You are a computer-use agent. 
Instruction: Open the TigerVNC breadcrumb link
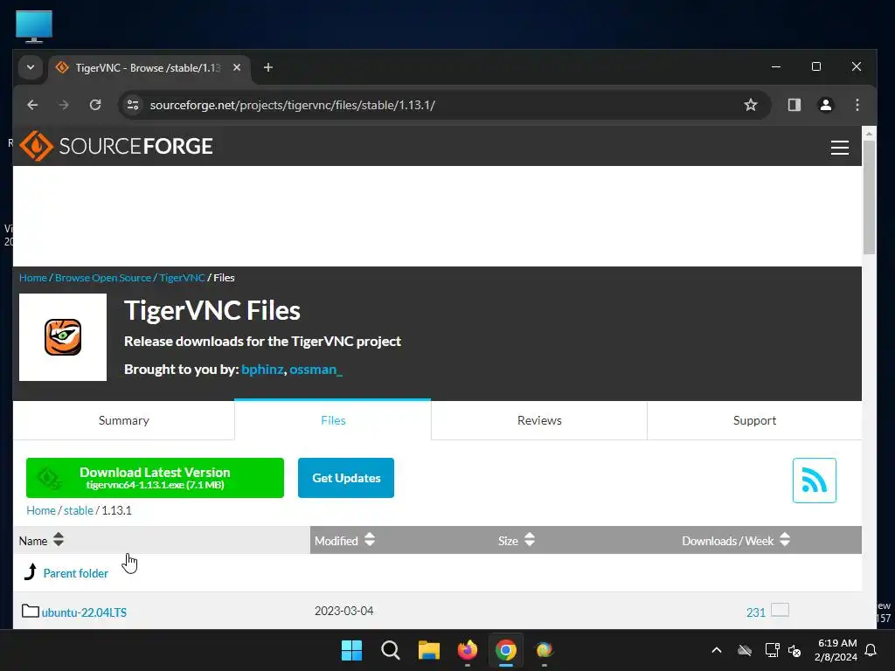182,277
